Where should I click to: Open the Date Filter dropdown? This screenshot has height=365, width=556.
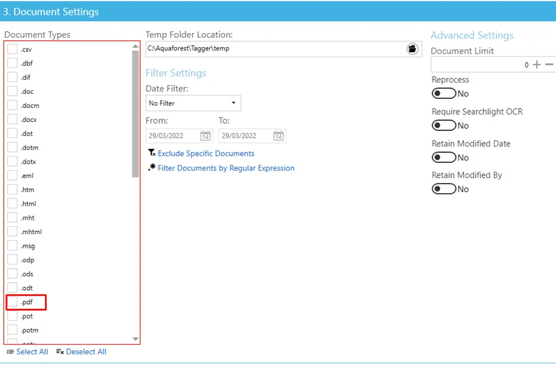point(193,103)
